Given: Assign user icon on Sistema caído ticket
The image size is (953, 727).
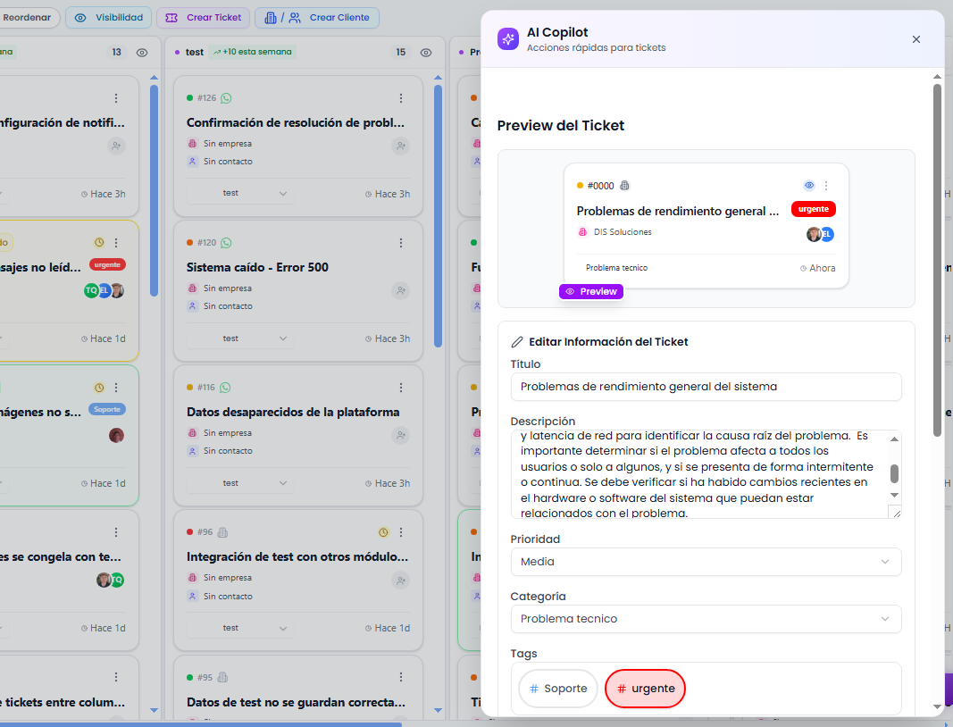Looking at the screenshot, I should click(x=400, y=290).
